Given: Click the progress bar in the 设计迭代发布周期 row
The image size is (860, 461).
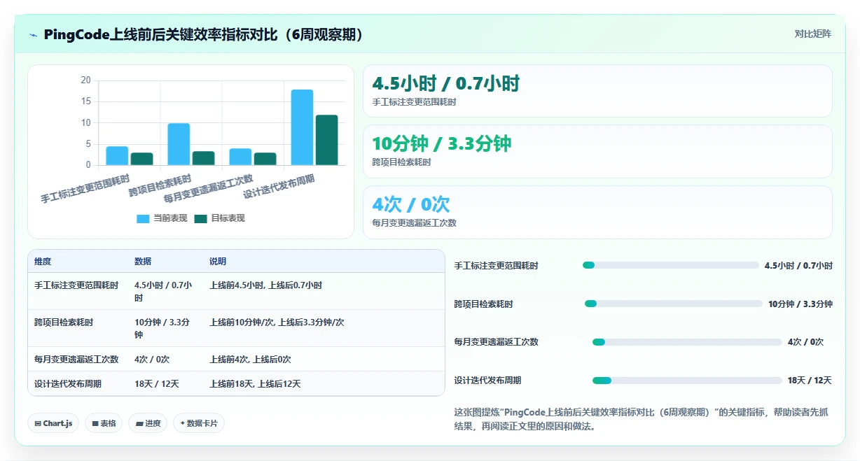Looking at the screenshot, I should point(687,381).
